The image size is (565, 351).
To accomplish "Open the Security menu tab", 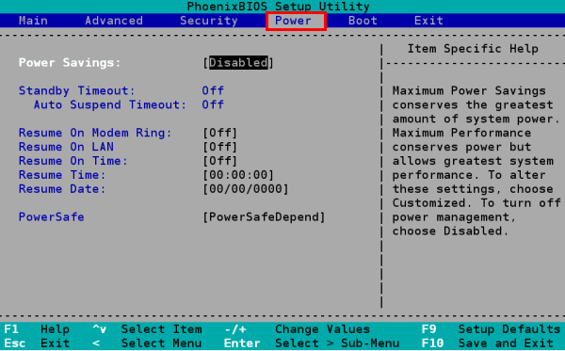I will 209,21.
